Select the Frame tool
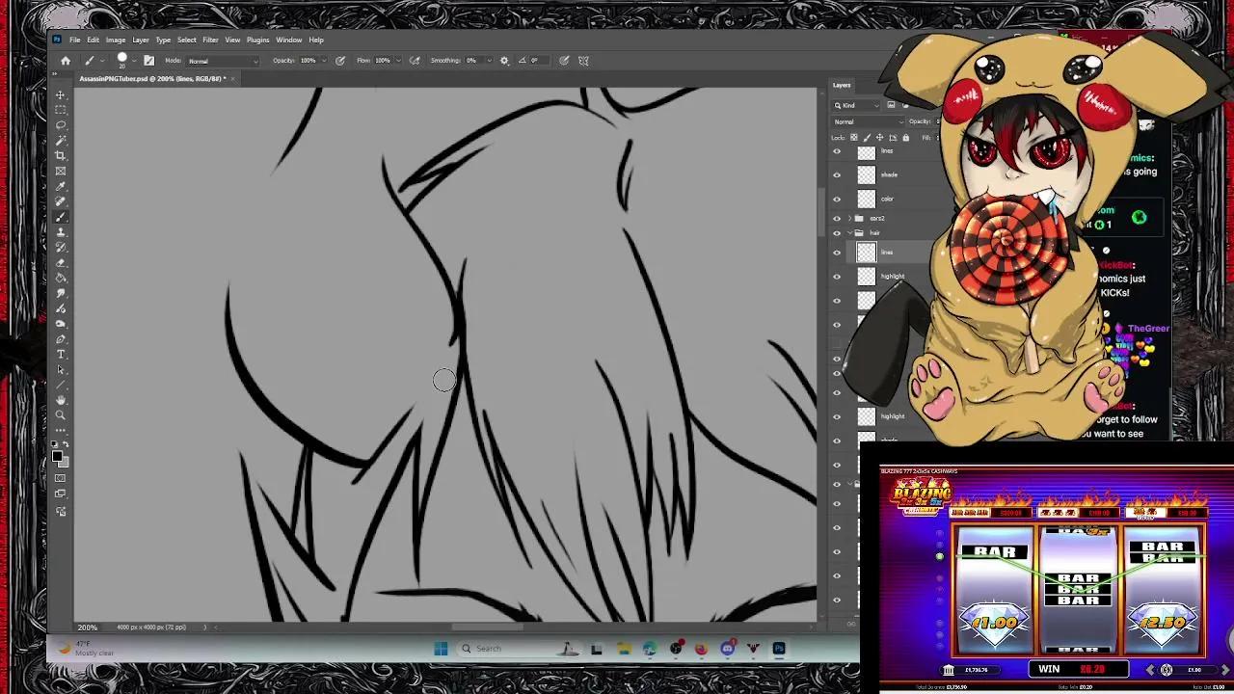 61,172
